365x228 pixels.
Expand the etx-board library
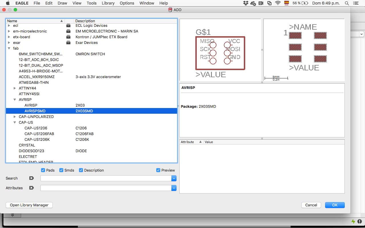[x=9, y=37]
